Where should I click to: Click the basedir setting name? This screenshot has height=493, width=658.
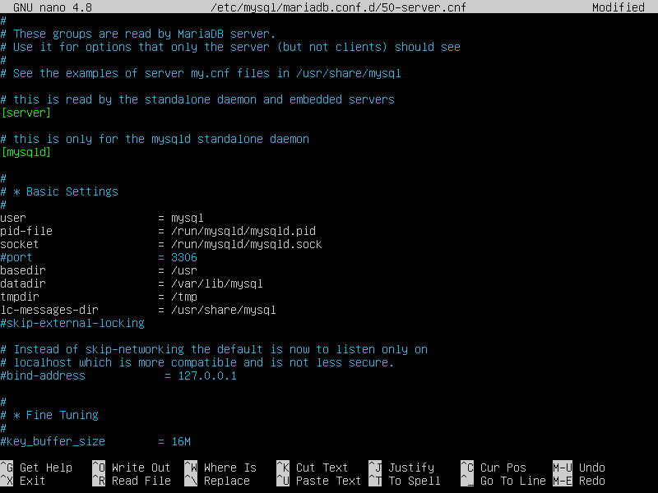23,270
